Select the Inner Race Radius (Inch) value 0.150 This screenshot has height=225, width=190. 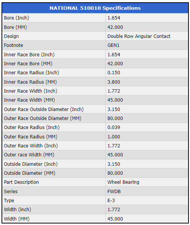[x=114, y=73]
